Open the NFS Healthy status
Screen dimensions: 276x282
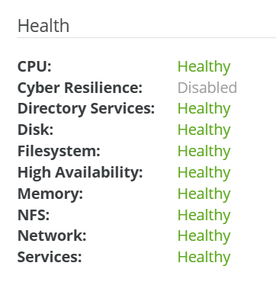pos(204,216)
